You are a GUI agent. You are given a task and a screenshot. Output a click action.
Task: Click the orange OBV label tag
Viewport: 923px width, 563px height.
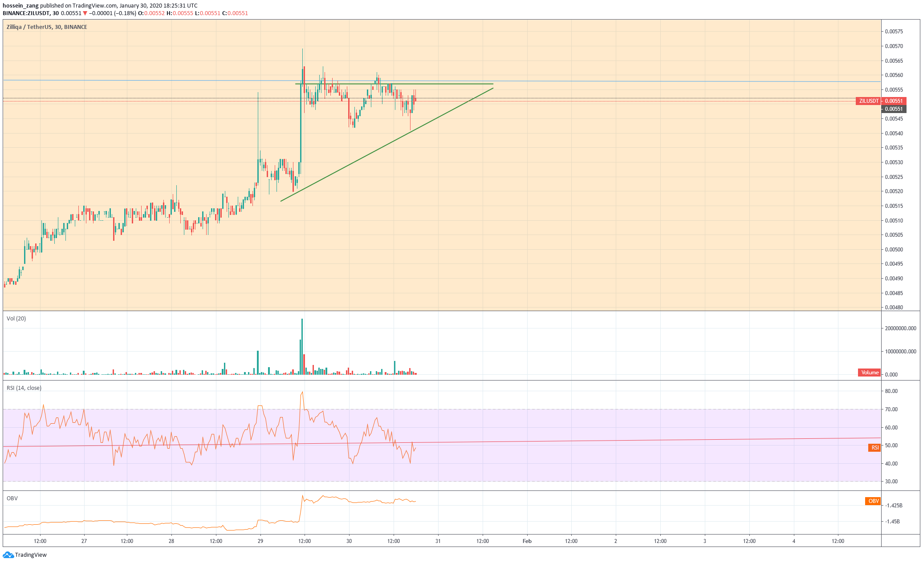point(873,501)
